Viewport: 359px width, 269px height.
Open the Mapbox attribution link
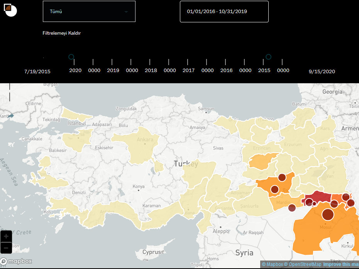[x=273, y=264]
